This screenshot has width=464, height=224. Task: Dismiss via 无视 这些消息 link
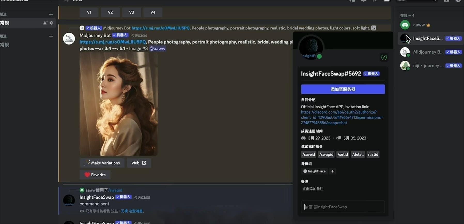point(132,211)
